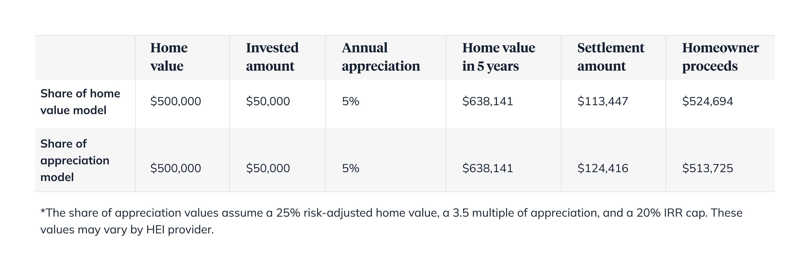The height and width of the screenshot is (270, 810).
Task: Click the Invested amount column header
Action: click(272, 57)
